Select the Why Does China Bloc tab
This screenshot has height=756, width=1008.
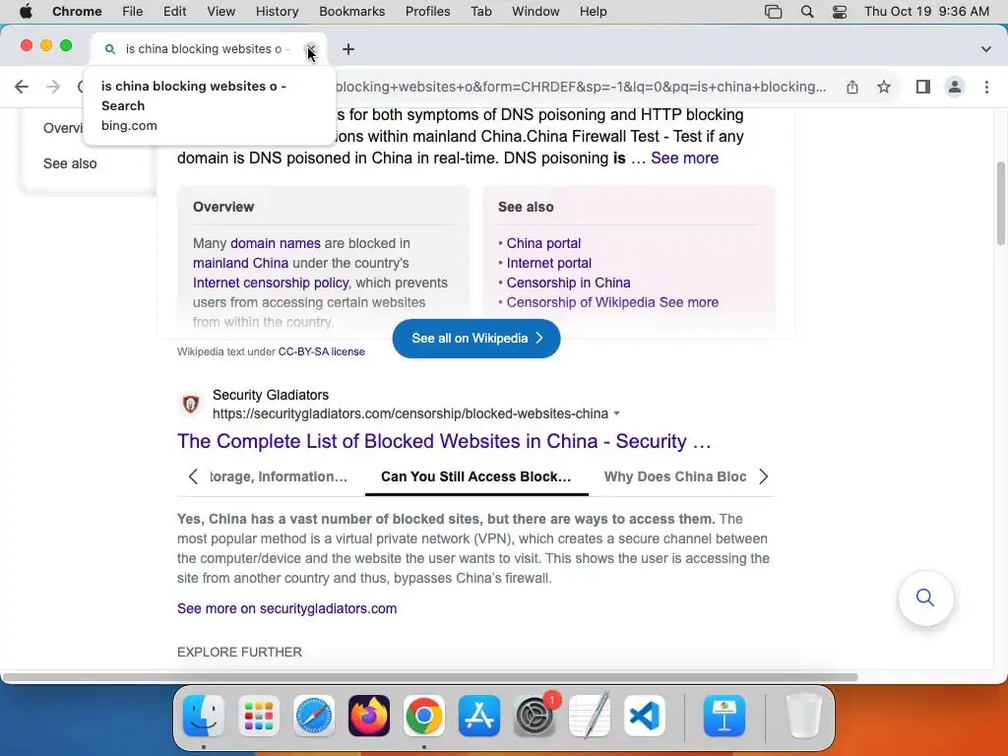(675, 477)
